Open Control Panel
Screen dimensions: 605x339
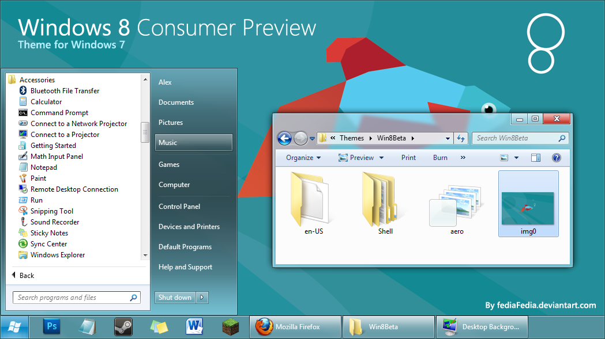click(179, 207)
